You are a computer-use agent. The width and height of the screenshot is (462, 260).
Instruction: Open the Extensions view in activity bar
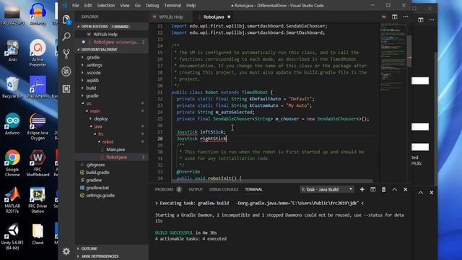66,89
